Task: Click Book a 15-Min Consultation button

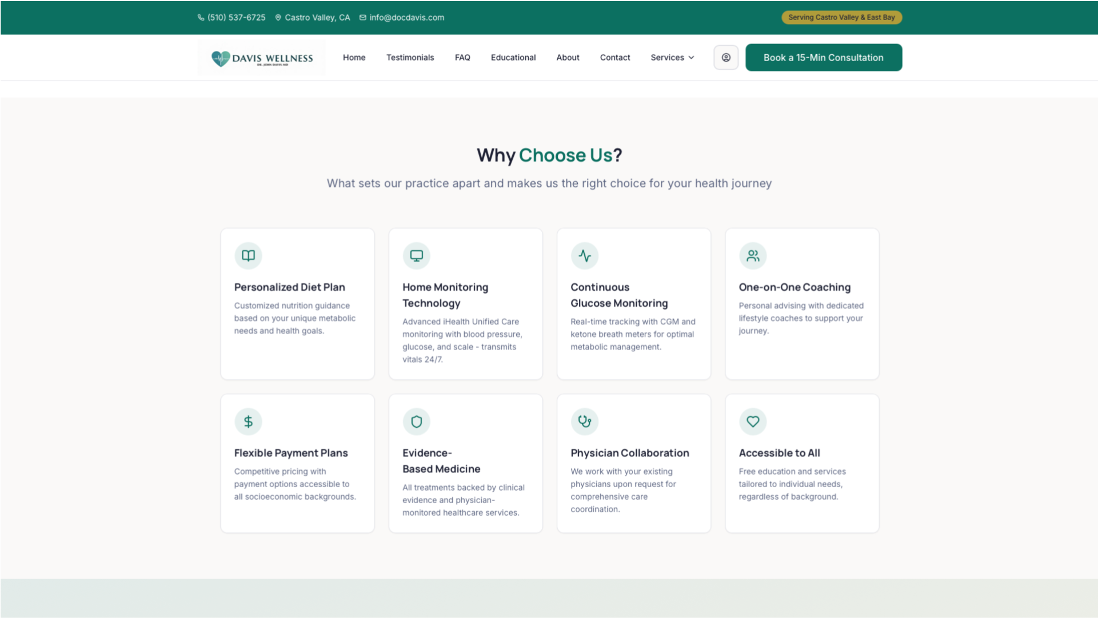Action: coord(823,58)
